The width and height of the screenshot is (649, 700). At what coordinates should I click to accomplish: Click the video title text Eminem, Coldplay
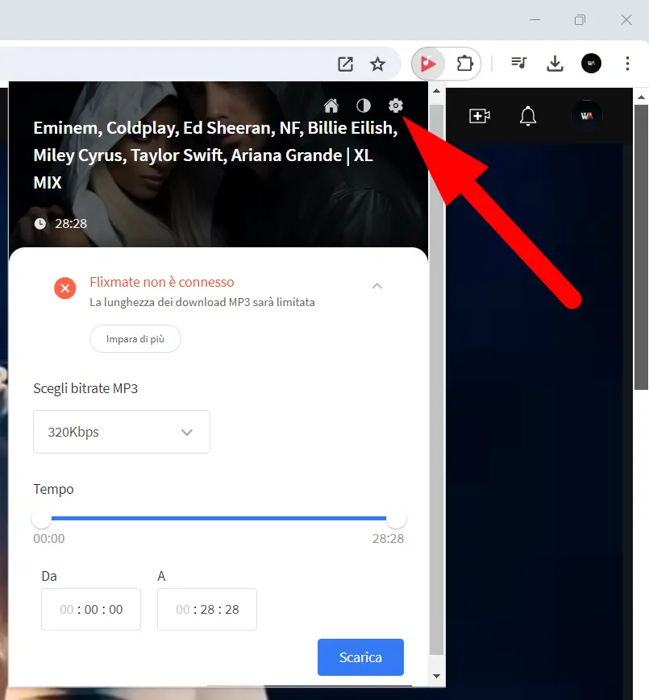pos(215,155)
